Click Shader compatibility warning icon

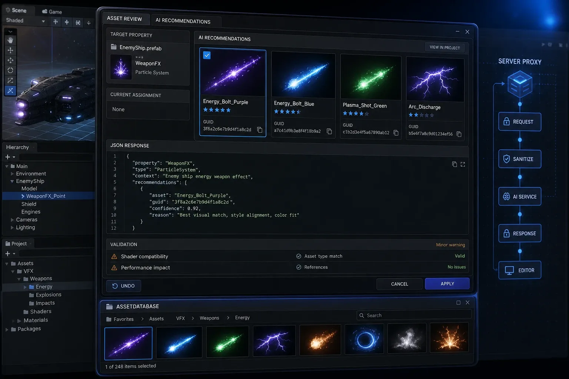click(114, 256)
